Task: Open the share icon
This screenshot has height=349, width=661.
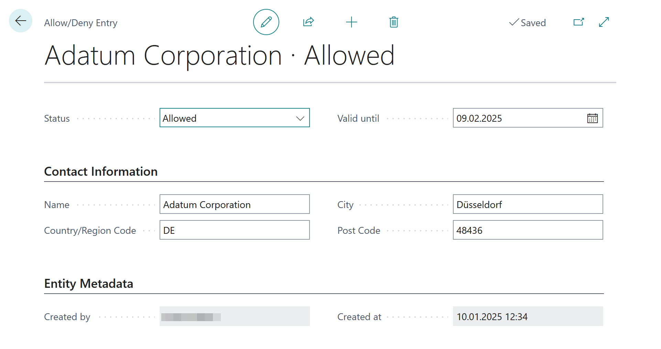Action: coord(308,22)
